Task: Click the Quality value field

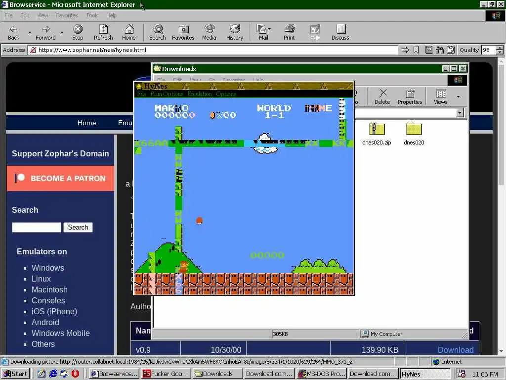Action: (488, 50)
